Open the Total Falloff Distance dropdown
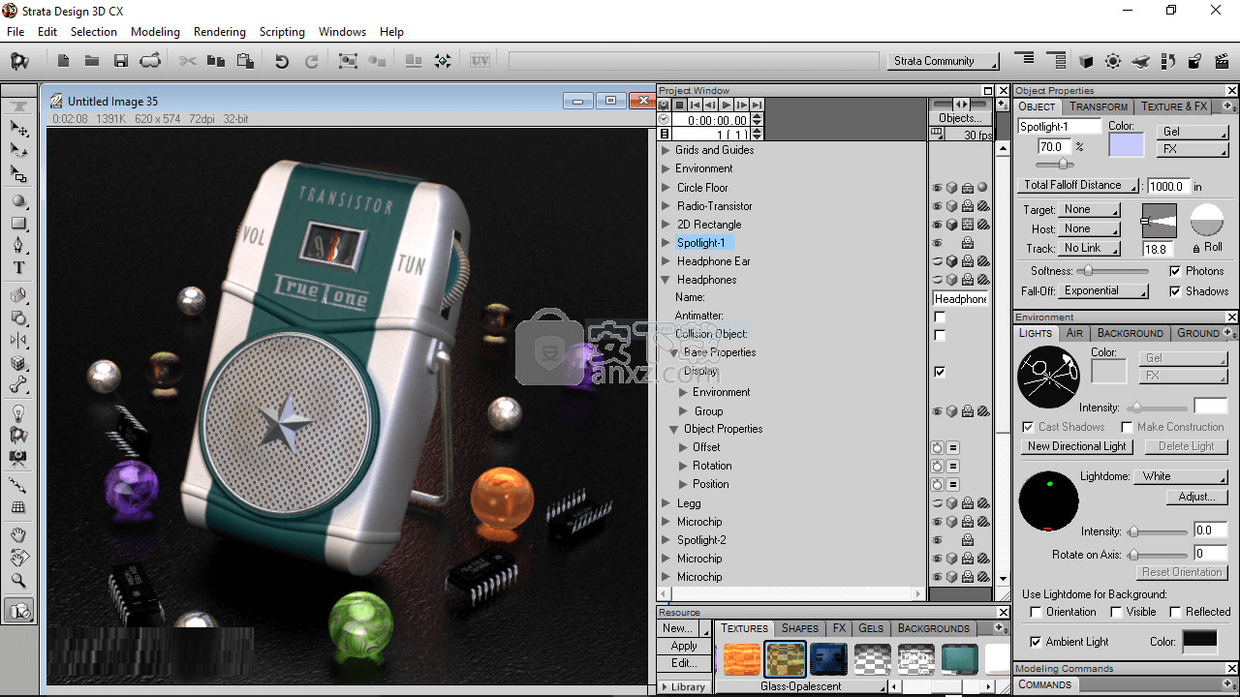This screenshot has height=697, width=1240. click(1078, 185)
